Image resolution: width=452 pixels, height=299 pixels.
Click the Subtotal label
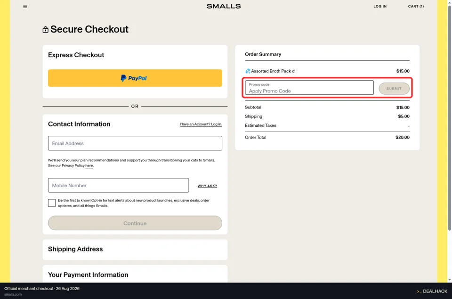[x=253, y=108]
